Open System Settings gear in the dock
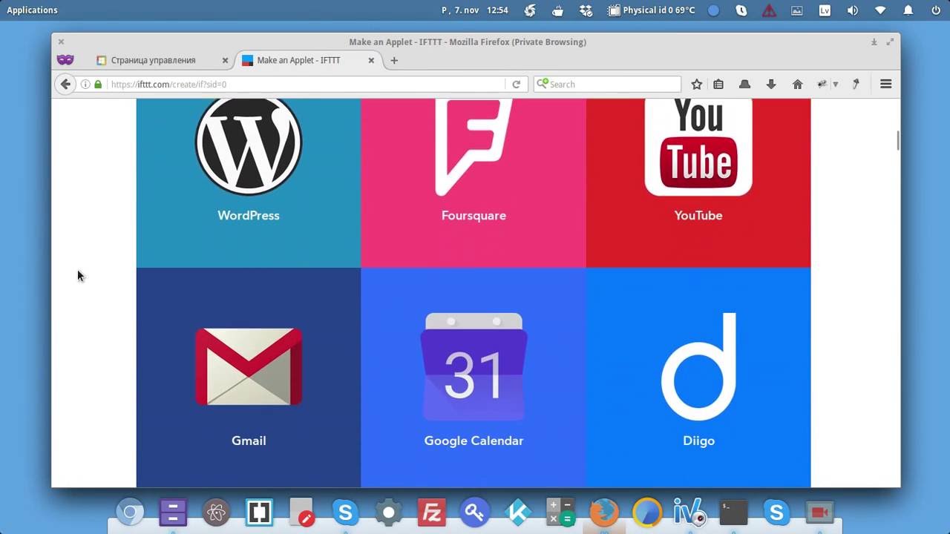950x534 pixels. 388,512
